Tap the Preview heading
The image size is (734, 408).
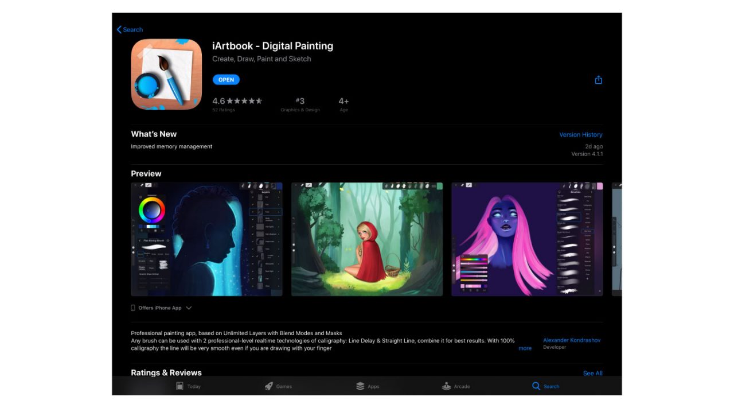[146, 173]
